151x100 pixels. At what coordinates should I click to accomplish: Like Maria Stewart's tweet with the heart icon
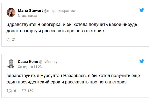coord(8,40)
